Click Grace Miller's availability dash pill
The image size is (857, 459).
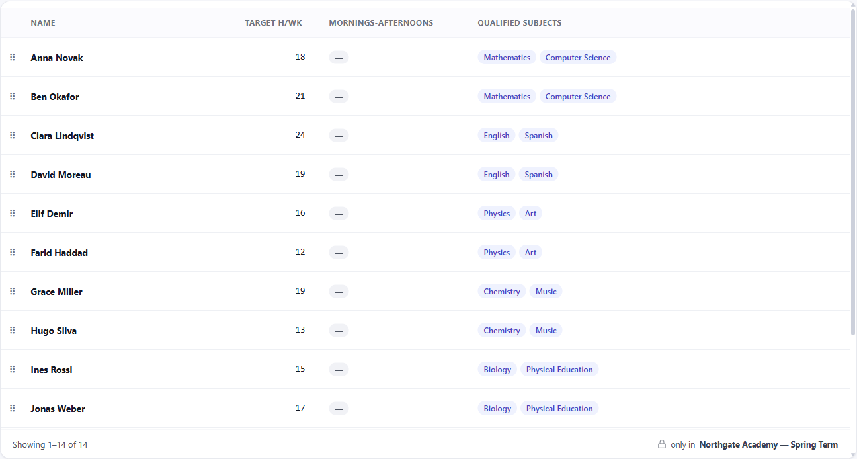tap(339, 292)
